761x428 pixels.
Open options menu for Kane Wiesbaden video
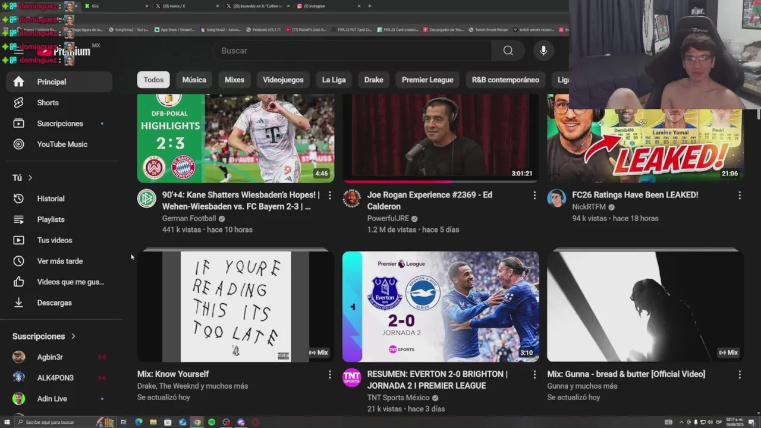[329, 195]
